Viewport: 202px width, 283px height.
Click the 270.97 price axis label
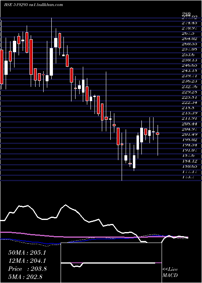pyautogui.click(x=189, y=28)
